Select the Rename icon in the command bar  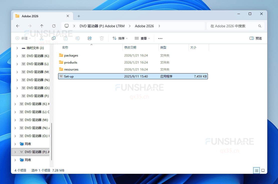point(77,38)
